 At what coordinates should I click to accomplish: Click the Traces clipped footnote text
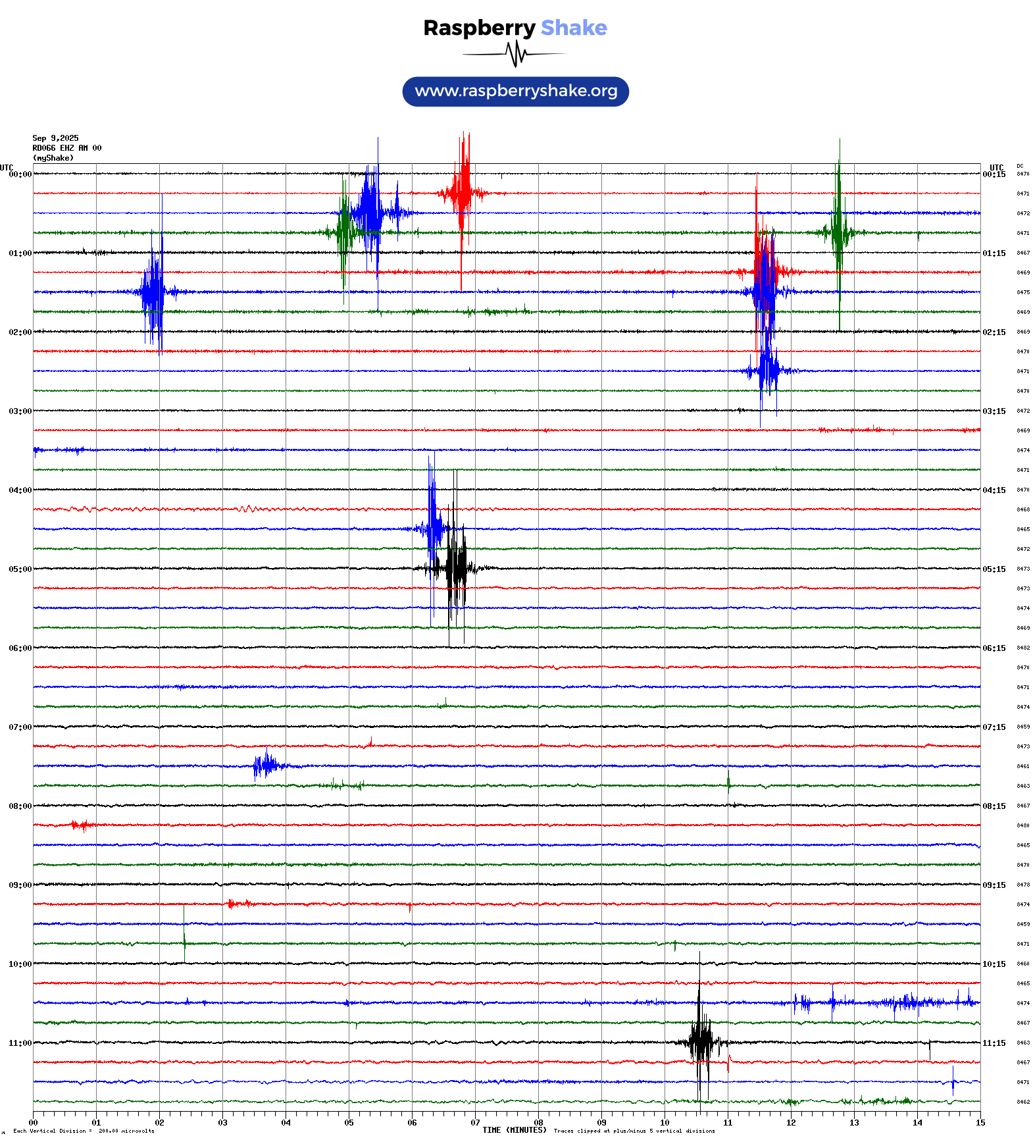[x=634, y=1131]
